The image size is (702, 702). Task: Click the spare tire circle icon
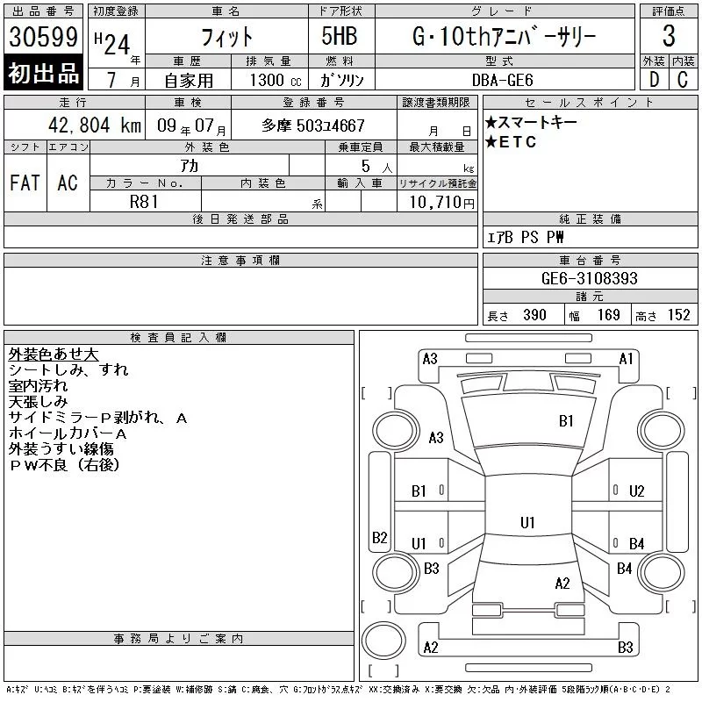383,641
